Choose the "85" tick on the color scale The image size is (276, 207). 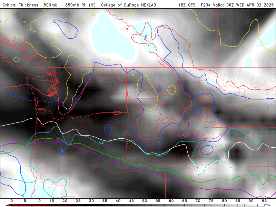[x=238, y=201]
